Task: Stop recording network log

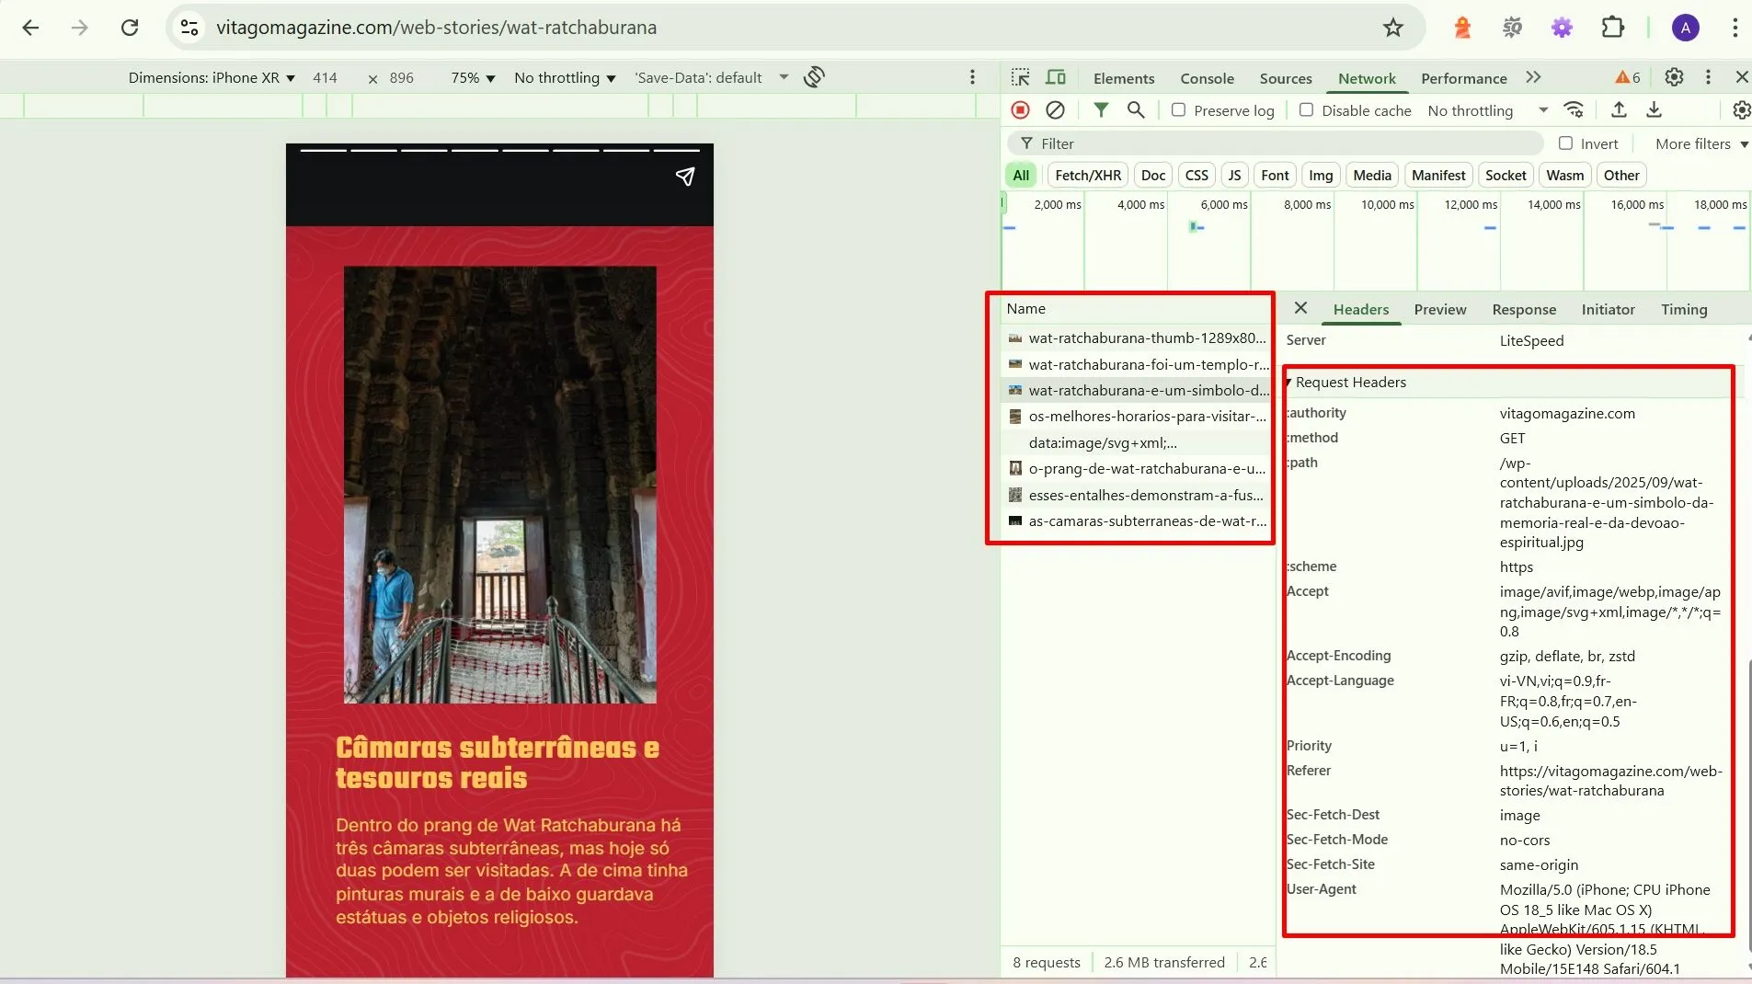Action: 1021,110
